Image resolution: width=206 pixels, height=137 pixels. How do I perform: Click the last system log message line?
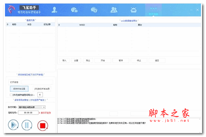coord(102,123)
